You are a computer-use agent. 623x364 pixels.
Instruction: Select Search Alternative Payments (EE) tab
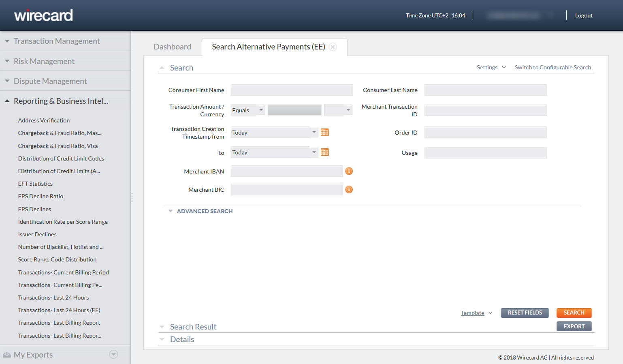[x=268, y=47]
